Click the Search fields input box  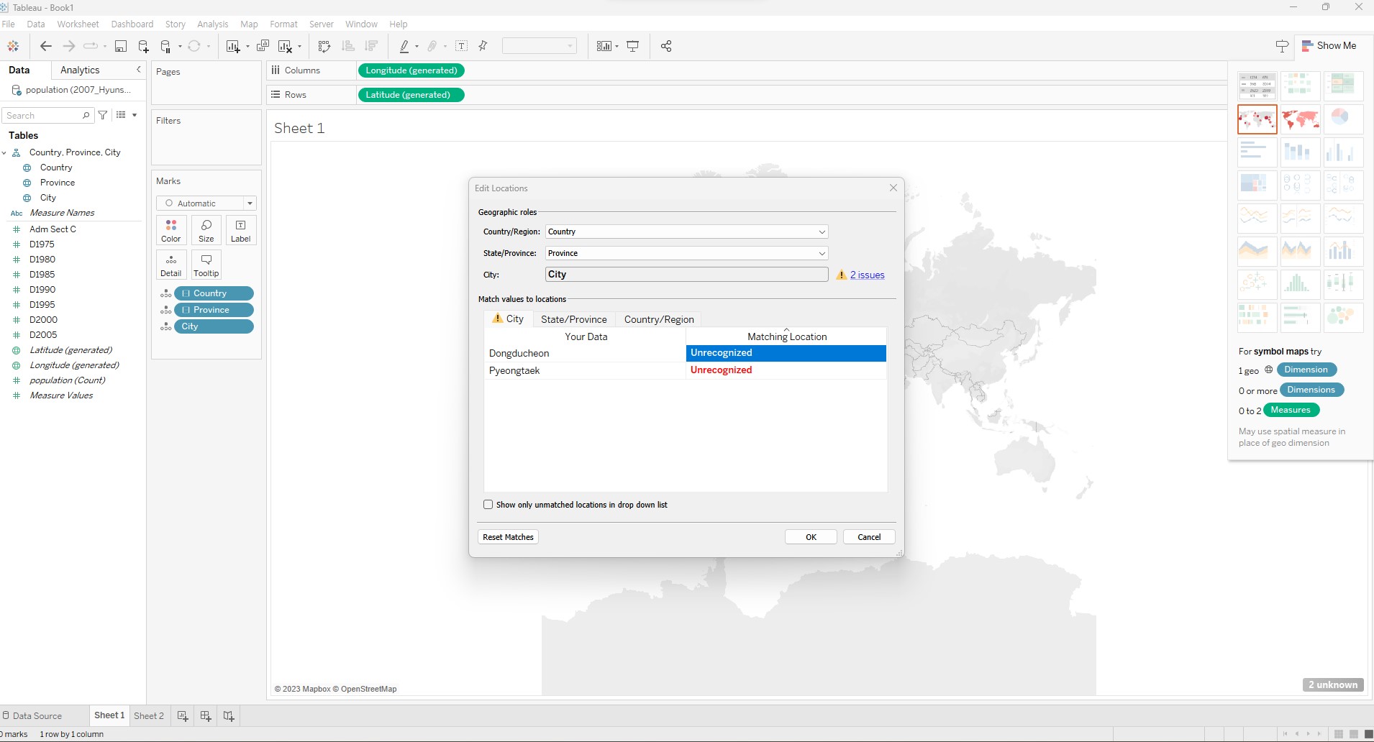click(43, 116)
